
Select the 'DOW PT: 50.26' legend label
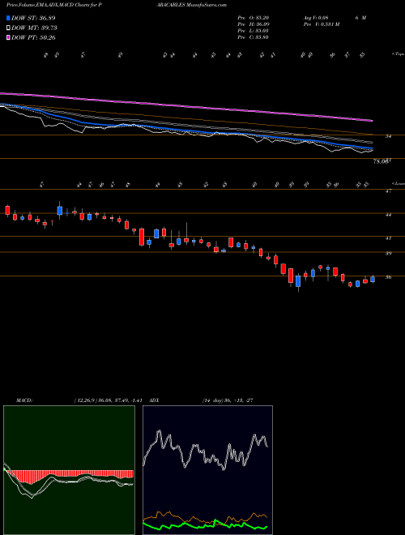[33, 38]
